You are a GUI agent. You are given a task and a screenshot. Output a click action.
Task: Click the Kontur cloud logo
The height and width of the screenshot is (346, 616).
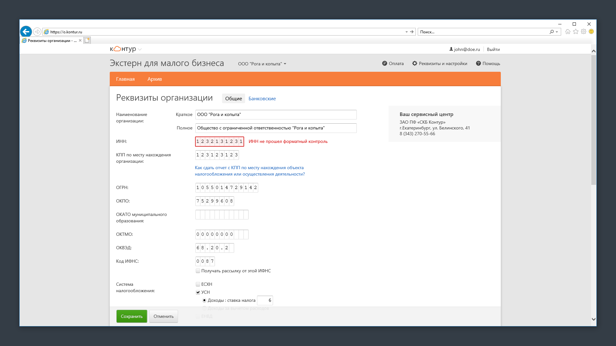click(117, 49)
